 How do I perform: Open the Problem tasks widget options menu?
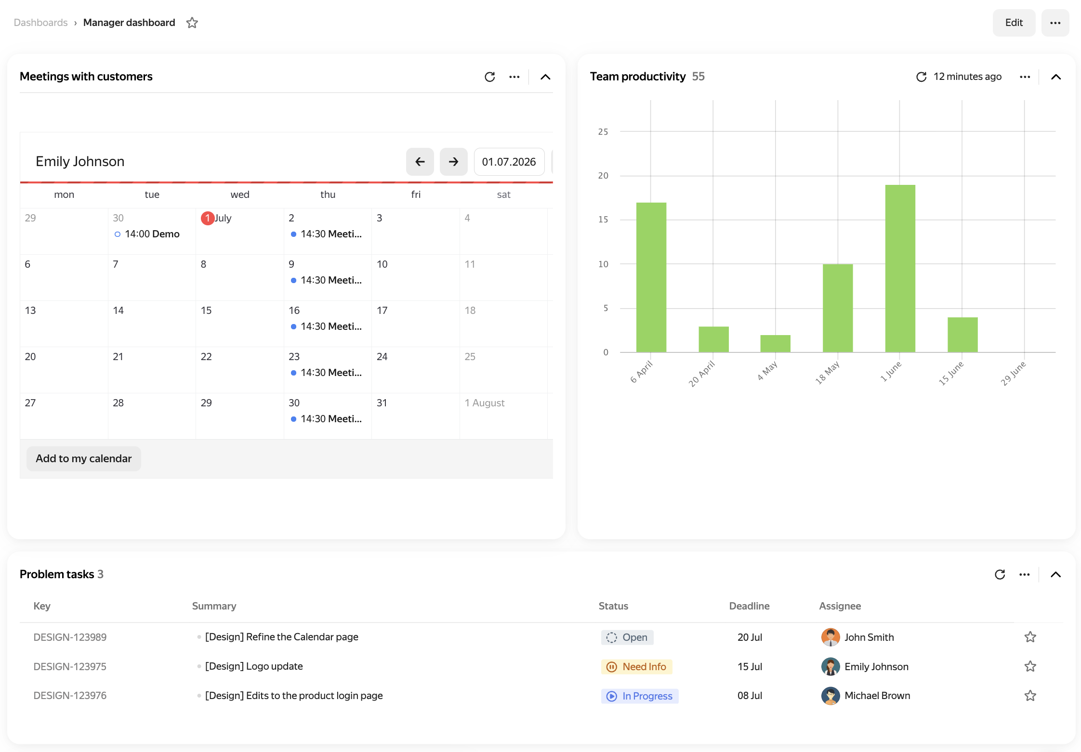coord(1025,574)
